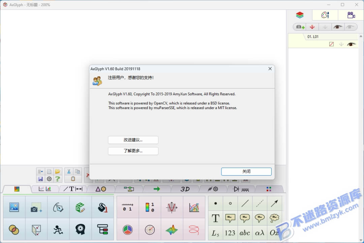Paste with the clipboard icon
This screenshot has width=364, height=243.
(73, 179)
